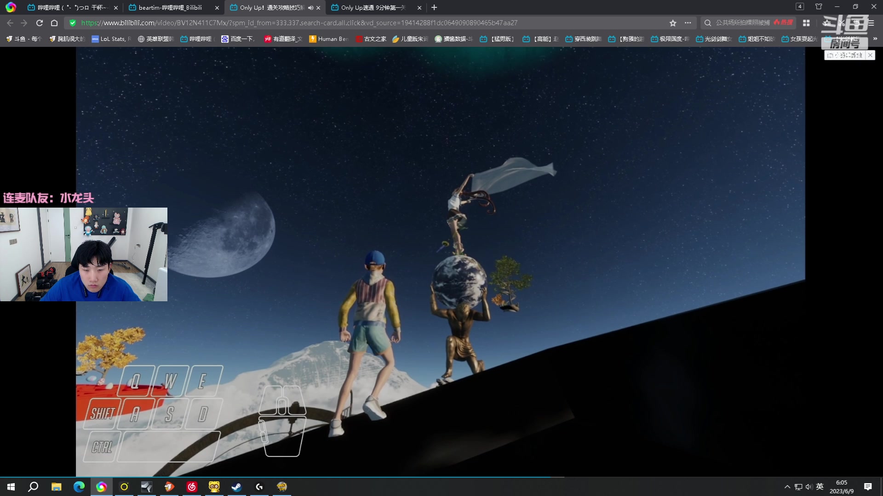
Task: Open the yellow cartoon face taskbar app
Action: point(214,487)
